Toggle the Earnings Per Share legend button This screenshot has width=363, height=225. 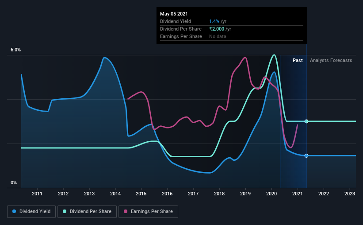tap(148, 212)
